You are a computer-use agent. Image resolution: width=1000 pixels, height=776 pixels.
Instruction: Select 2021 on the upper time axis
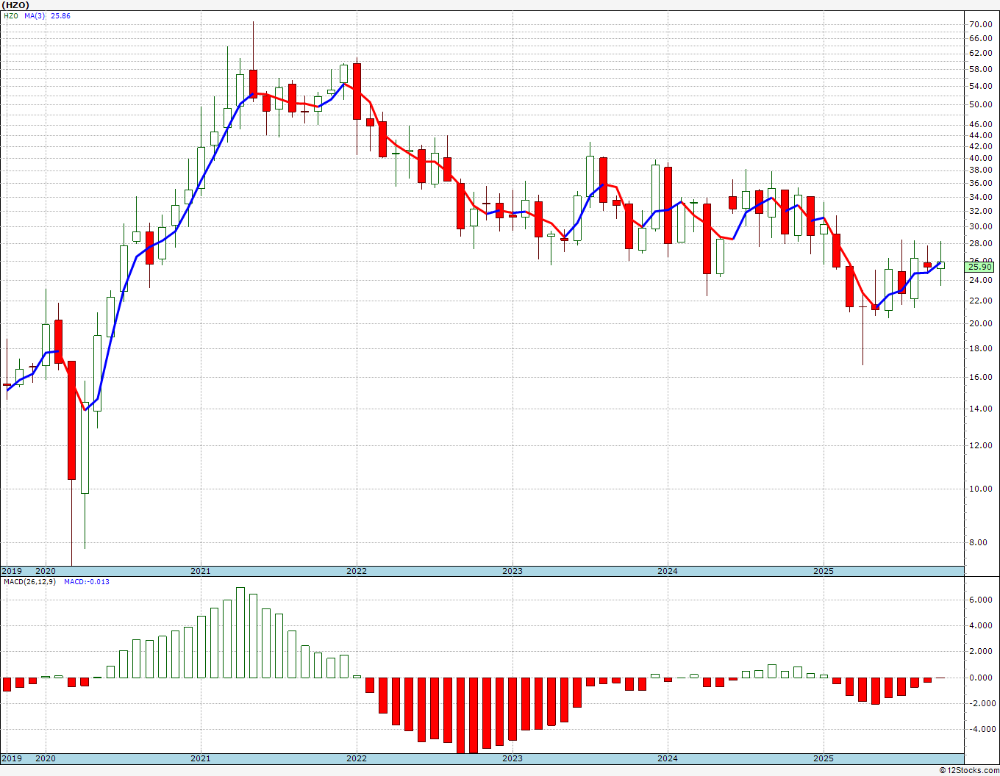[x=200, y=571]
